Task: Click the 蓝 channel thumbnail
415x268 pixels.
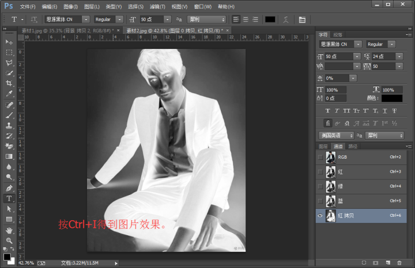Action: pos(331,201)
